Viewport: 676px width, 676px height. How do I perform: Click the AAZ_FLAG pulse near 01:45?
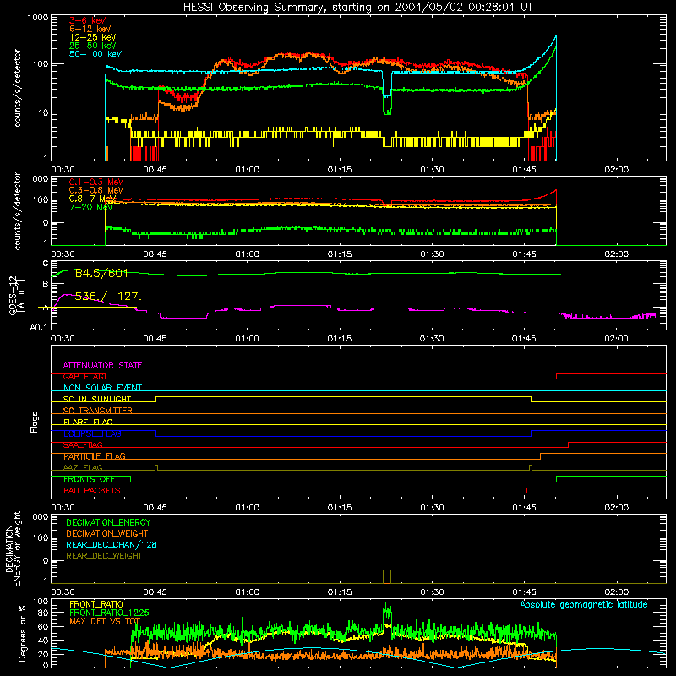(x=531, y=467)
